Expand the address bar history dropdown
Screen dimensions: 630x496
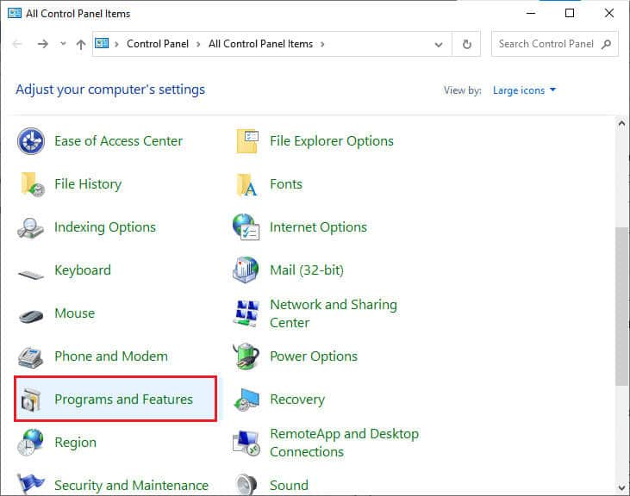(439, 44)
